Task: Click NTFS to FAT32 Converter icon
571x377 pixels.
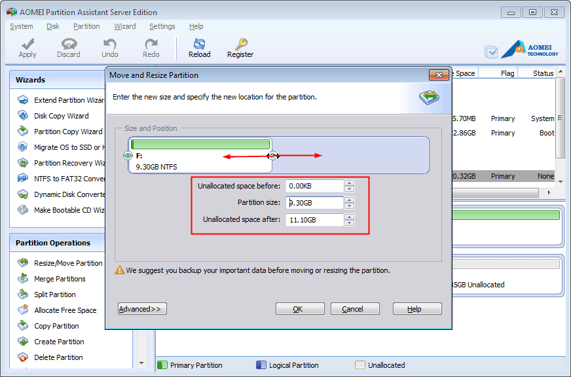Action: tap(23, 178)
